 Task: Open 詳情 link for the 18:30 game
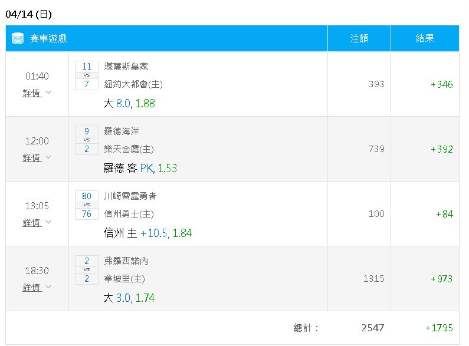pyautogui.click(x=32, y=288)
